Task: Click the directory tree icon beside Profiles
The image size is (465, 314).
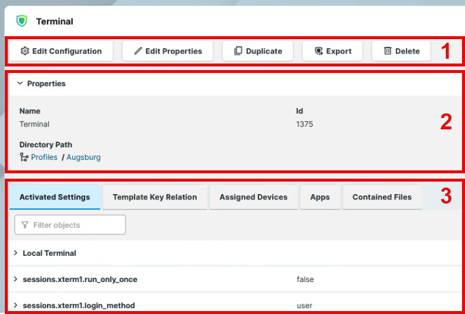Action: 24,157
